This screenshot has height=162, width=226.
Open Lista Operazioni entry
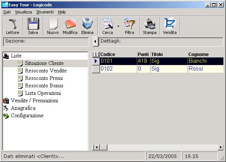pos(43,93)
